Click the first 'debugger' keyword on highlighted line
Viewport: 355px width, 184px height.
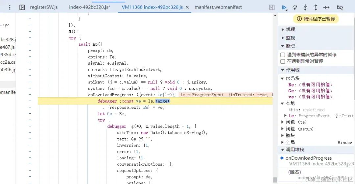click(x=107, y=101)
